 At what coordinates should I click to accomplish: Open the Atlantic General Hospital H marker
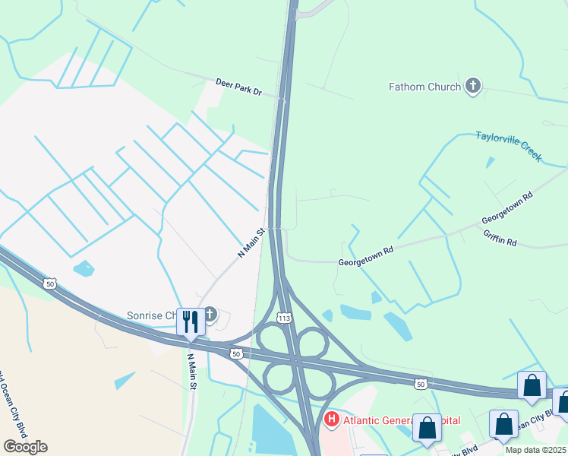331,420
